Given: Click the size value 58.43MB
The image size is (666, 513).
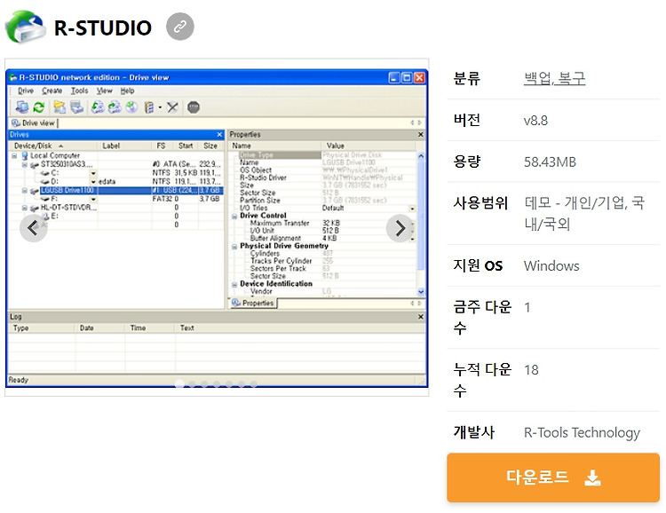Looking at the screenshot, I should click(x=550, y=162).
